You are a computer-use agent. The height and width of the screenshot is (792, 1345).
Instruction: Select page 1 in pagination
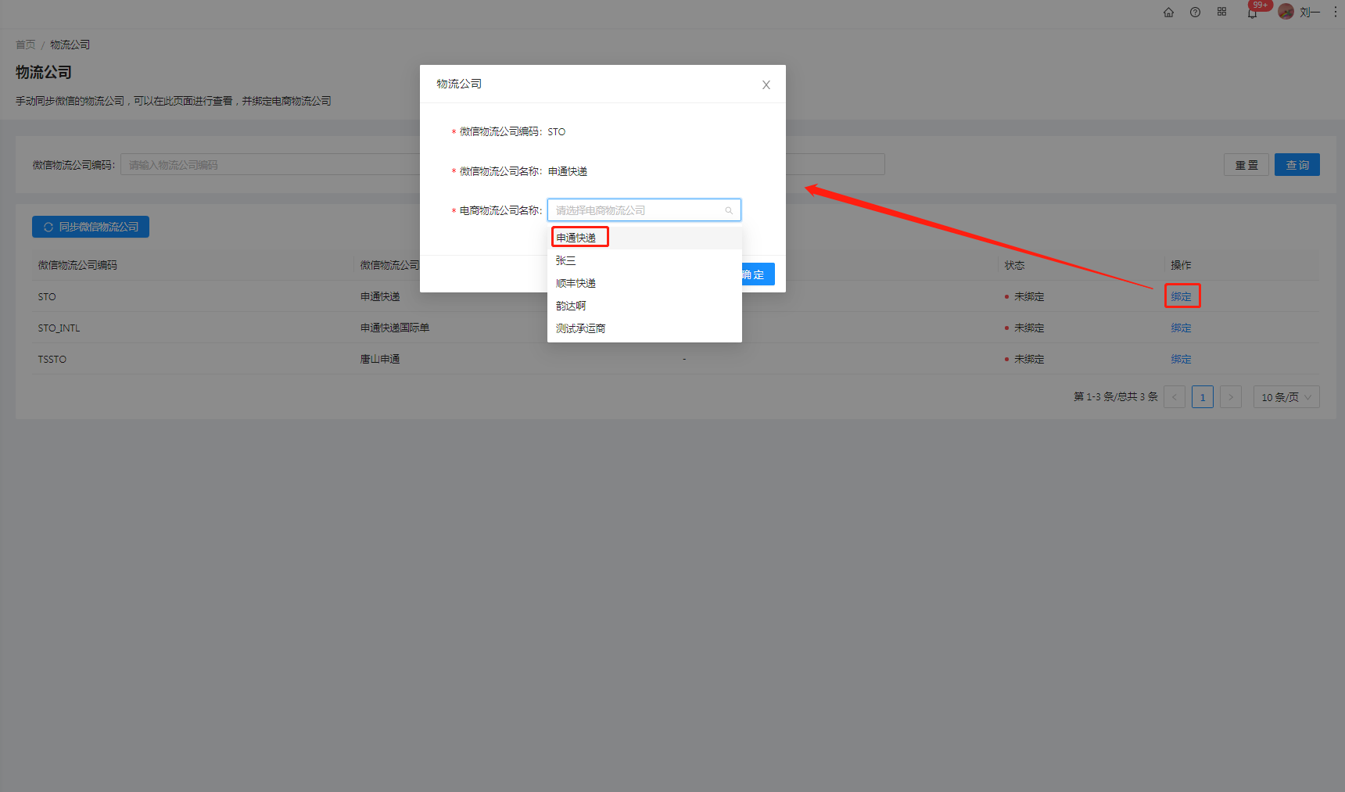(x=1203, y=397)
